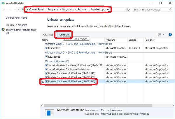Collapse the Microsoft Windows (5) group
This screenshot has height=119, width=175.
coord(57,61)
